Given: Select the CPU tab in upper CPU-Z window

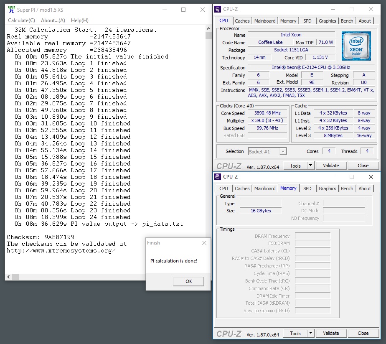Looking at the screenshot, I should 223,20.
